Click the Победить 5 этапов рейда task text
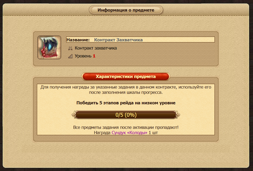Screen dimensions: 253x171 [x=126, y=103]
